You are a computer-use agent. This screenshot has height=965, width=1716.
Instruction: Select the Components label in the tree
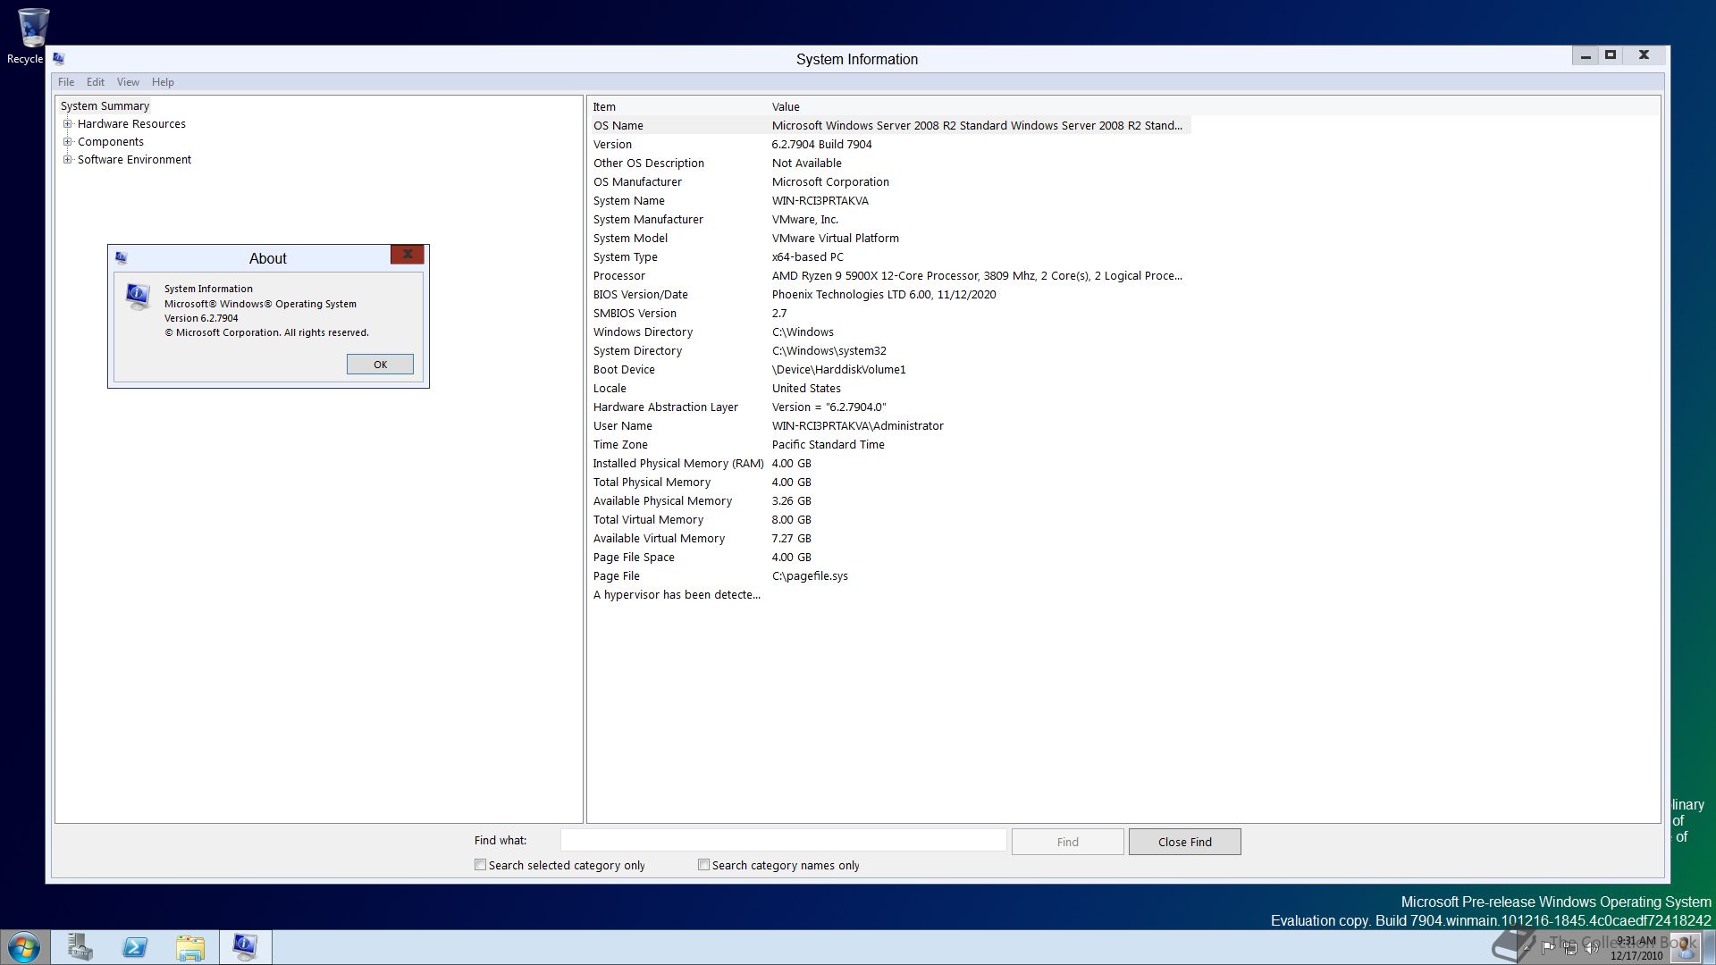click(x=110, y=142)
